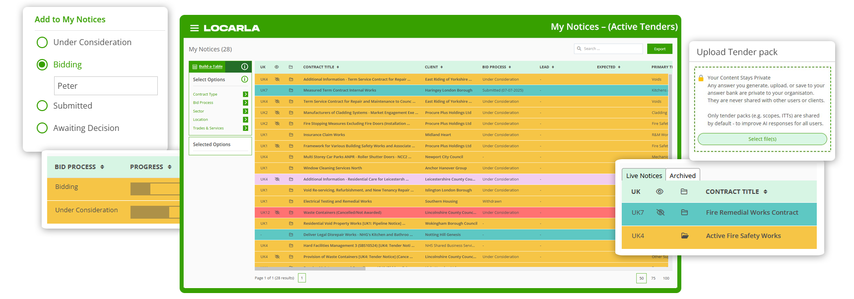The image size is (854, 299).
Task: Switch to the Live Notices tab
Action: click(644, 176)
